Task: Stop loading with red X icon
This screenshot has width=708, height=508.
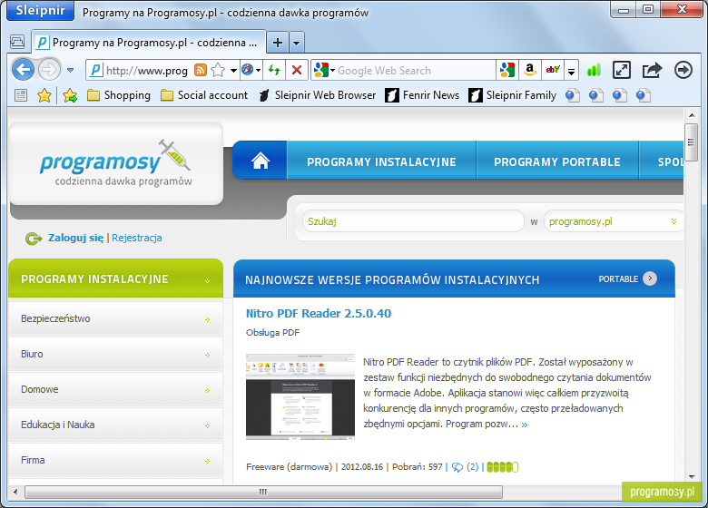Action: click(x=297, y=70)
